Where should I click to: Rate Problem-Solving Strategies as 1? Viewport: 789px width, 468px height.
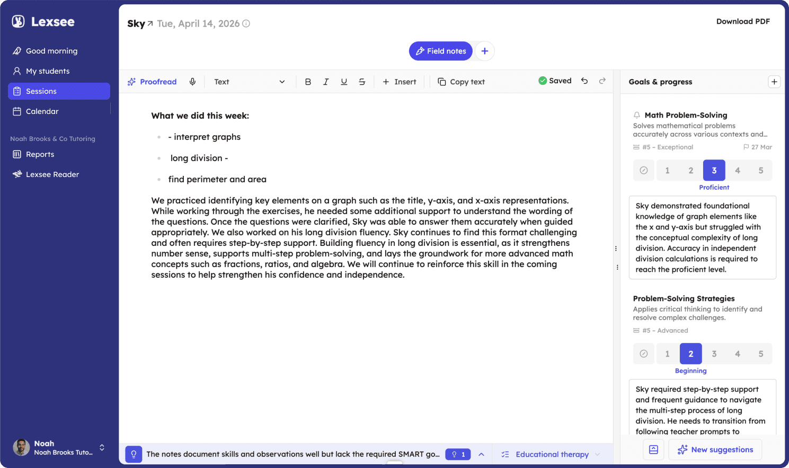pyautogui.click(x=667, y=354)
